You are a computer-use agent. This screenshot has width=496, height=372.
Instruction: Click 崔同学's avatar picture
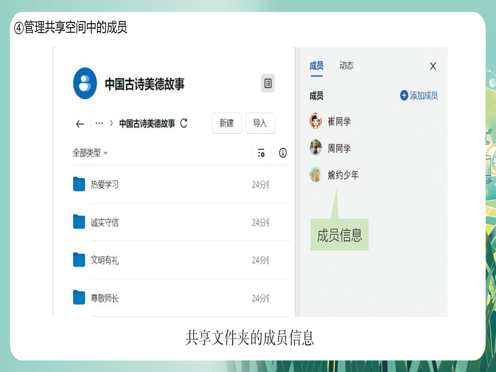[x=316, y=121]
